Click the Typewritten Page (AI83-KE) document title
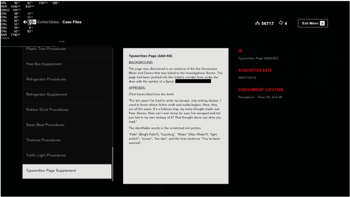The width and height of the screenshot is (350, 197). [148, 56]
